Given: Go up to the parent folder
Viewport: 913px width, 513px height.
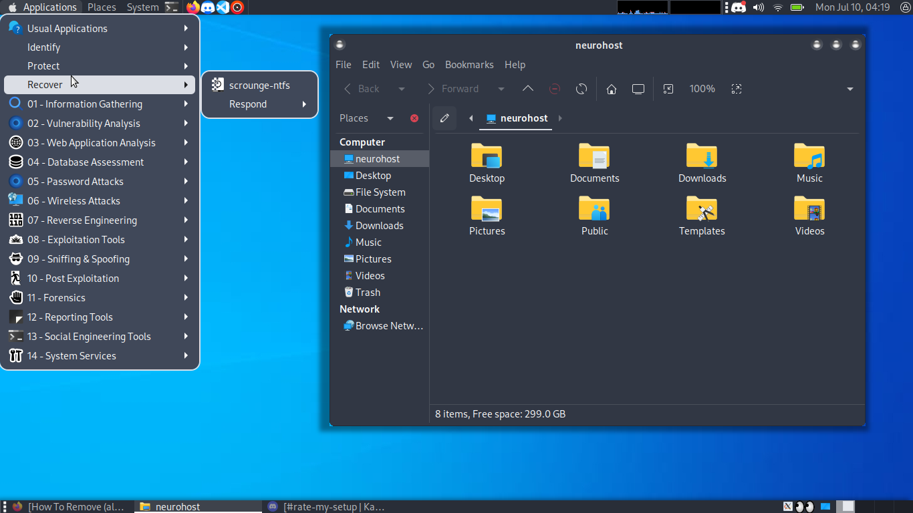Looking at the screenshot, I should [x=528, y=89].
